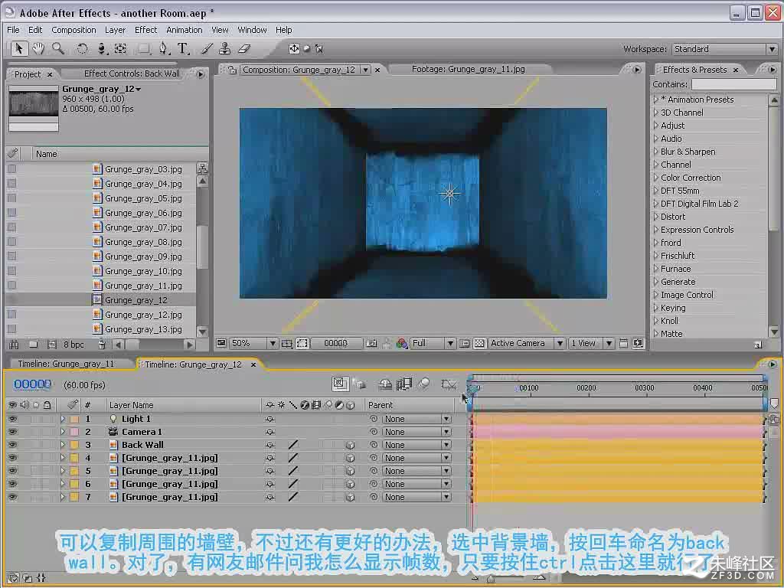Screen dimensions: 784x588
Task: Select the Rectangular Mask tool
Action: tap(144, 48)
